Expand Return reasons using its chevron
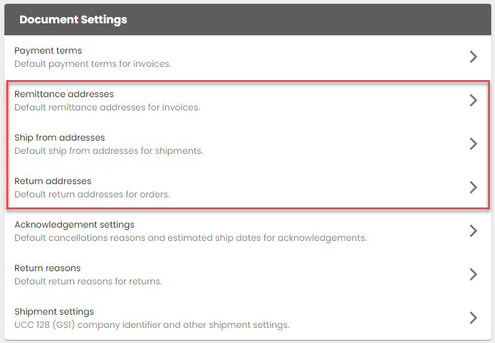495x343 pixels. click(474, 274)
